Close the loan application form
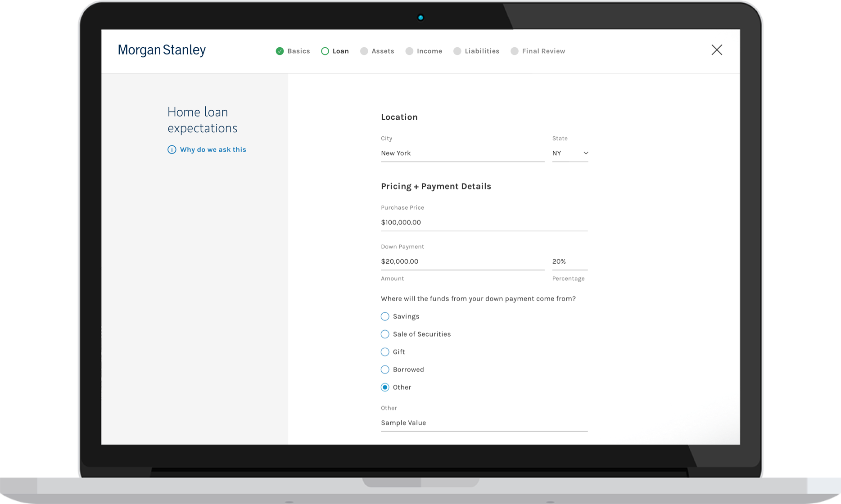The width and height of the screenshot is (841, 504). tap(717, 49)
